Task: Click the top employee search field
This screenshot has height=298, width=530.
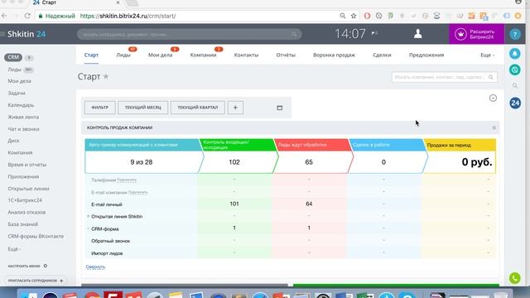Action: 190,34
